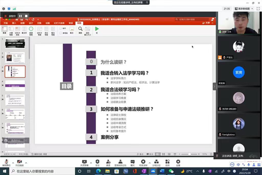Open Settings (设置) gear in meeting toolbar
The height and width of the screenshot is (175, 262).
[x=178, y=163]
